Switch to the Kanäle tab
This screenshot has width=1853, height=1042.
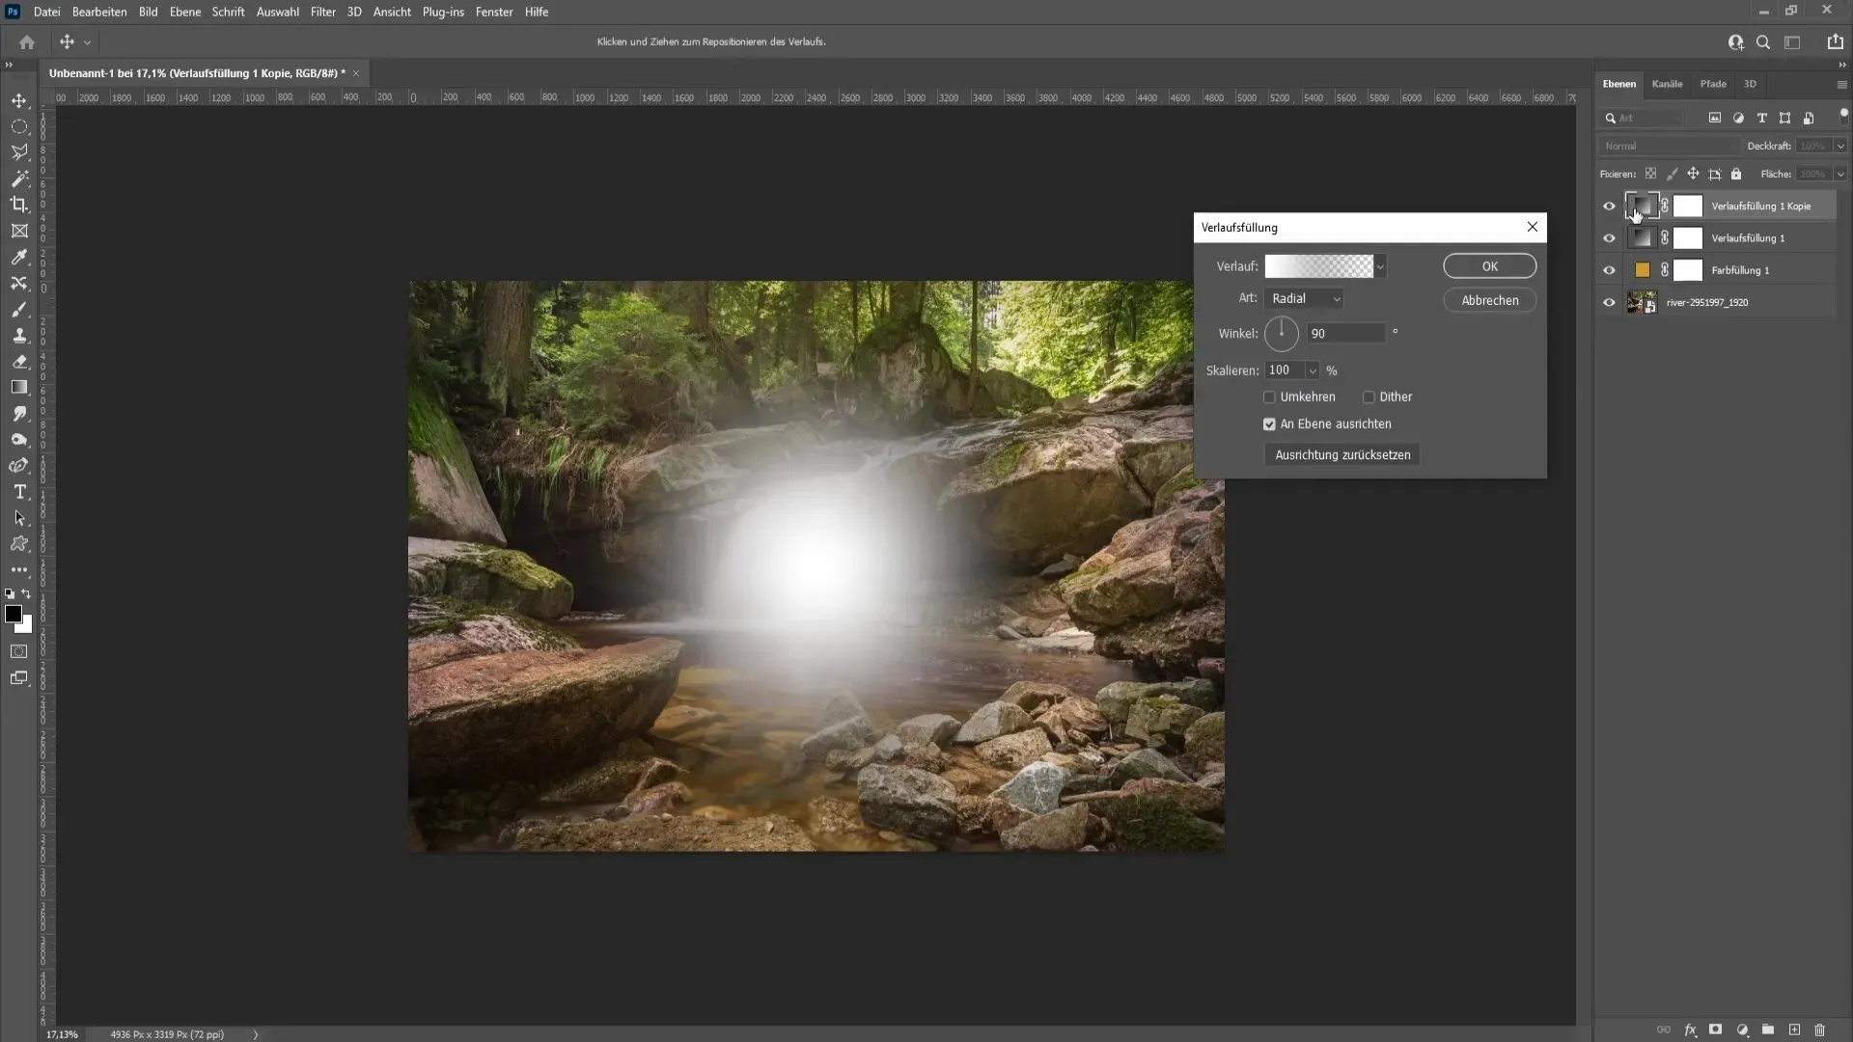pos(1666,84)
